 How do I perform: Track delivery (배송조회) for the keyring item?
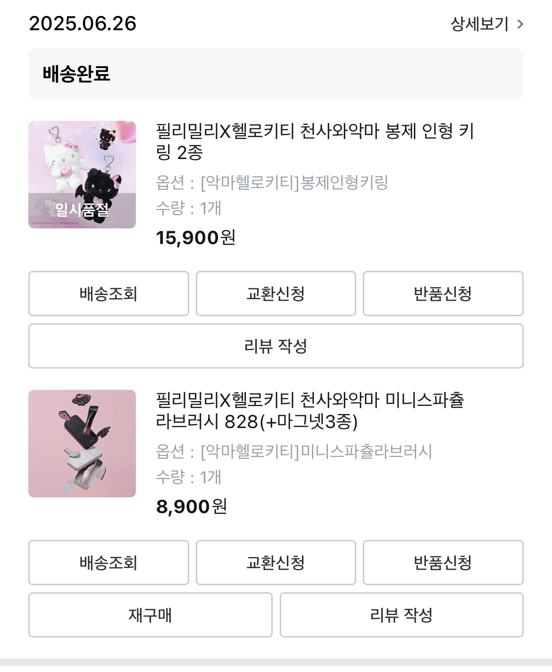pos(109,294)
